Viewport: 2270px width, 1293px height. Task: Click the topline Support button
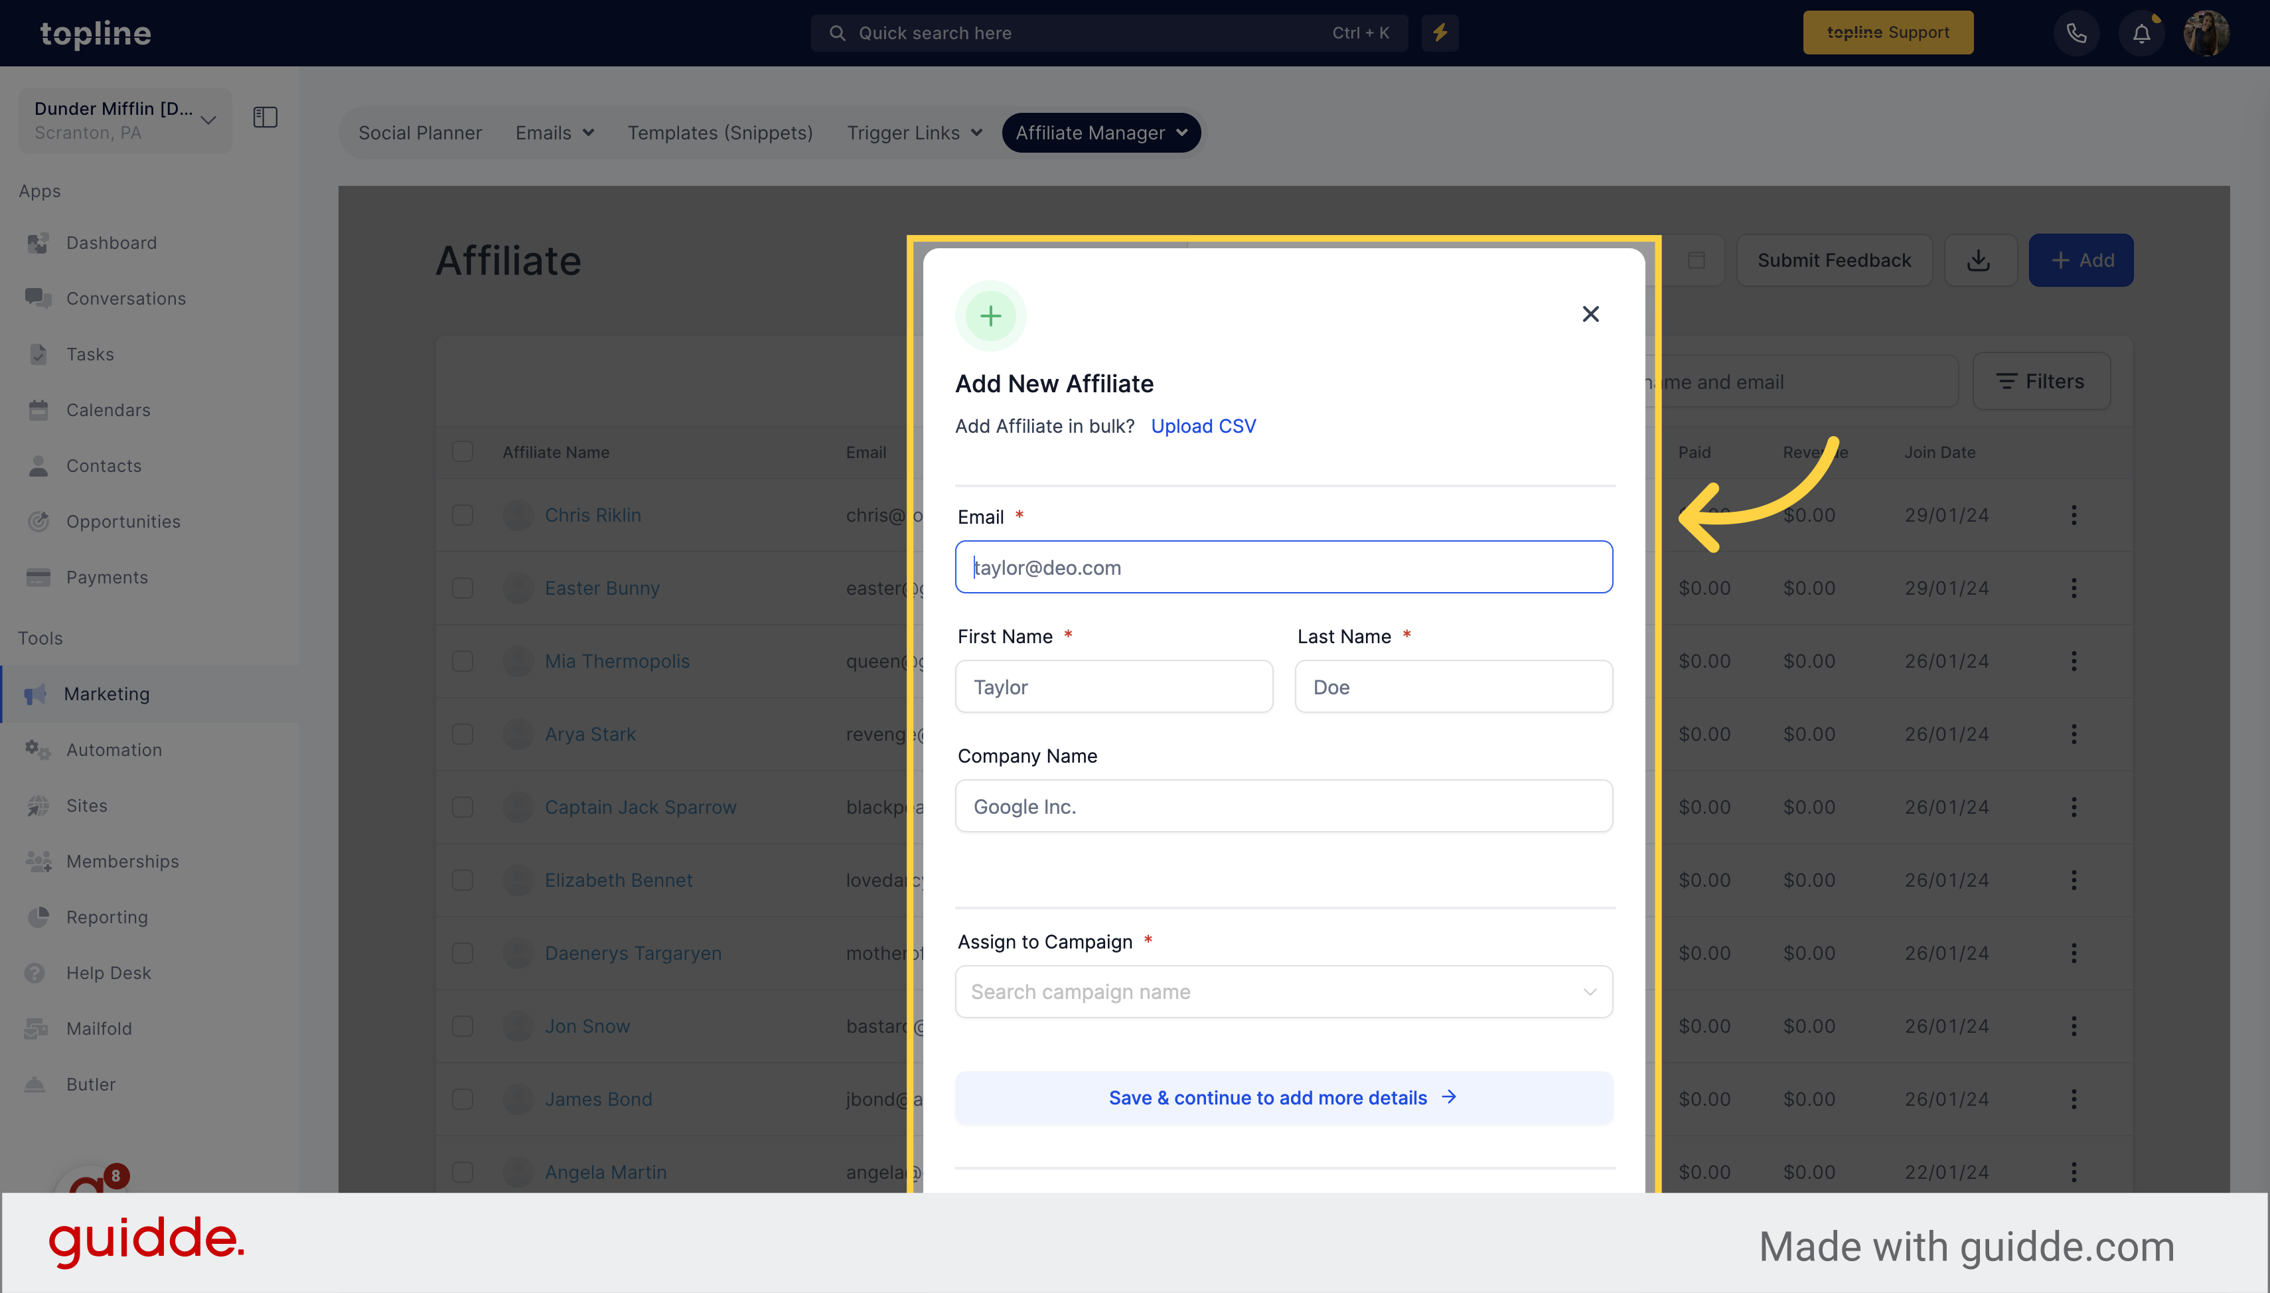tap(1888, 33)
